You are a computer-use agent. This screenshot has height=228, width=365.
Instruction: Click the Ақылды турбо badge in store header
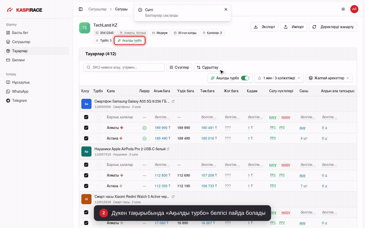point(129,41)
